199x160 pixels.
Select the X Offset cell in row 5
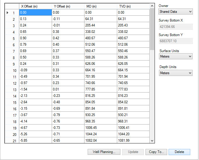[35, 38]
